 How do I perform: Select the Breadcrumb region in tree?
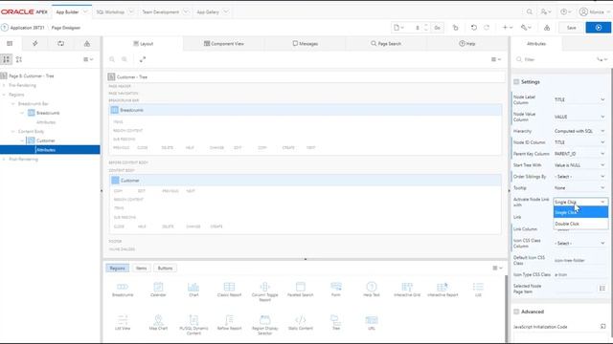coord(48,113)
